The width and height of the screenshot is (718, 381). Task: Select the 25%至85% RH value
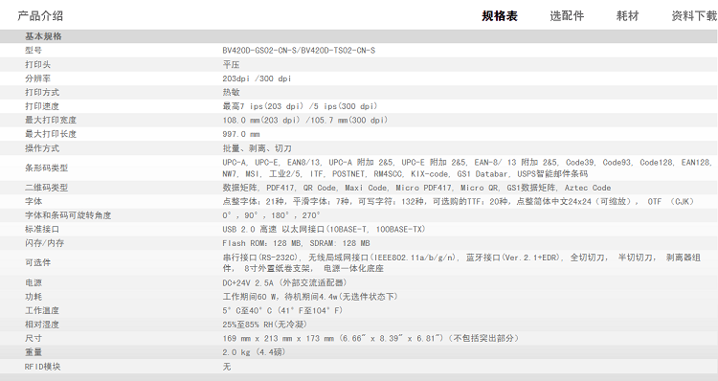coord(265,325)
